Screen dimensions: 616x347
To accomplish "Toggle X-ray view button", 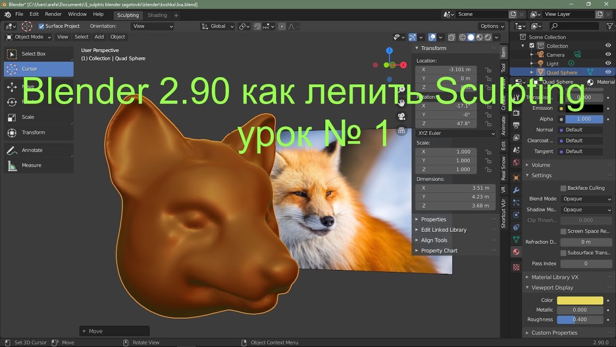I will pos(452,37).
